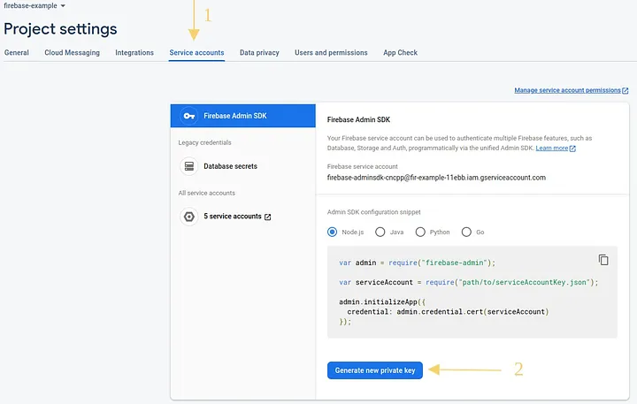
Task: Click the hexagon icon for service accounts
Action: [x=188, y=217]
